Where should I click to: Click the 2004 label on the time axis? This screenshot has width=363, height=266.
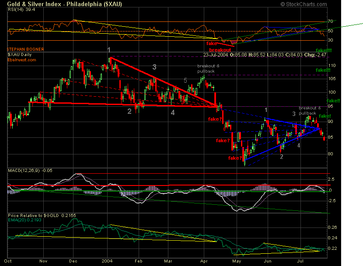107,261
